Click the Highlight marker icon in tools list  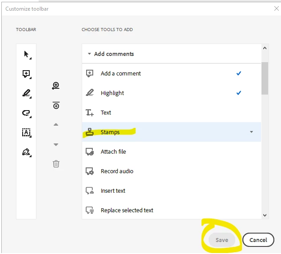coord(90,93)
